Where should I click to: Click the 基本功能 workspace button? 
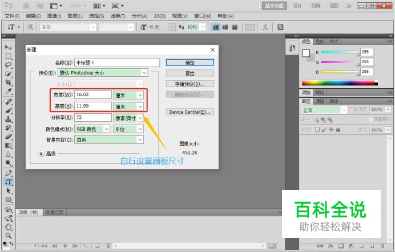click(x=275, y=6)
